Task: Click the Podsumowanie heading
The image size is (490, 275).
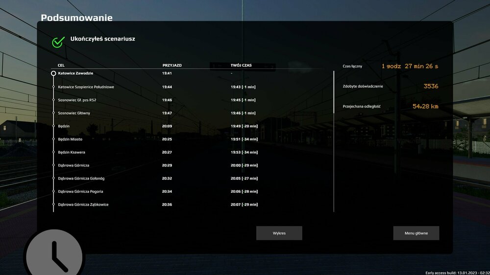Action: 76,18
